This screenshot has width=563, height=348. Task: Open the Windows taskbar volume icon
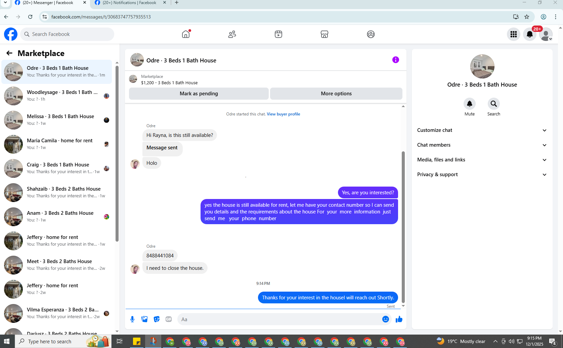(511, 341)
